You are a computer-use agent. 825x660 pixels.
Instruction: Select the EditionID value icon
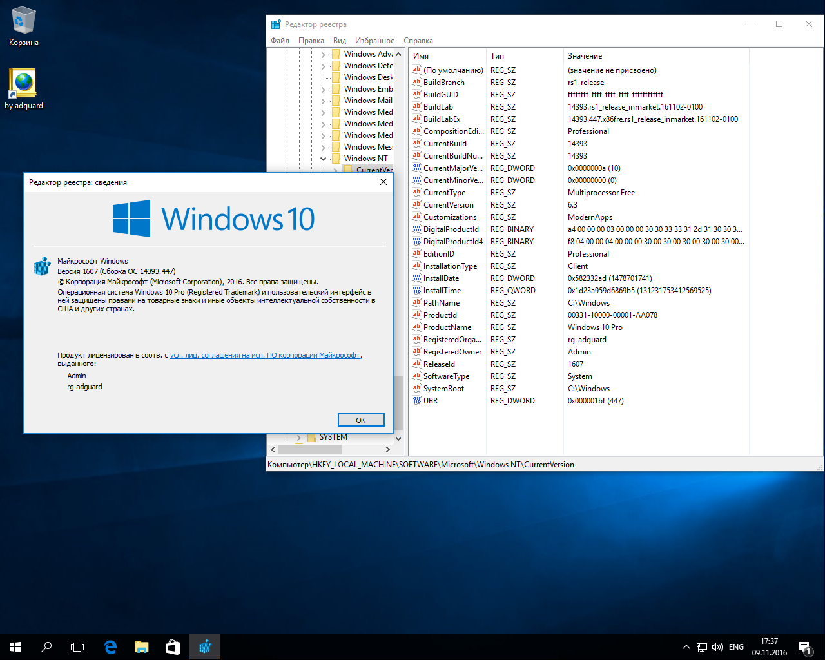click(x=416, y=253)
